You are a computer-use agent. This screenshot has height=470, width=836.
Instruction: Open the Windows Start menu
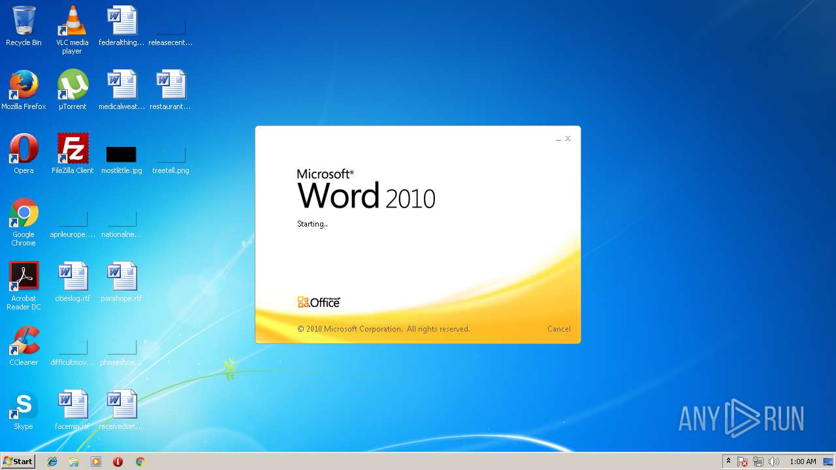coord(18,462)
